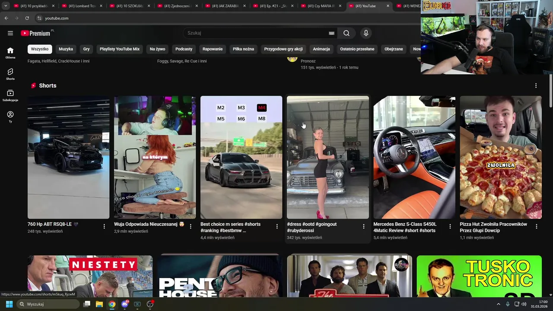Open the black Audi ABT short thumbnail
Screen dimensions: 553x311
click(68, 157)
